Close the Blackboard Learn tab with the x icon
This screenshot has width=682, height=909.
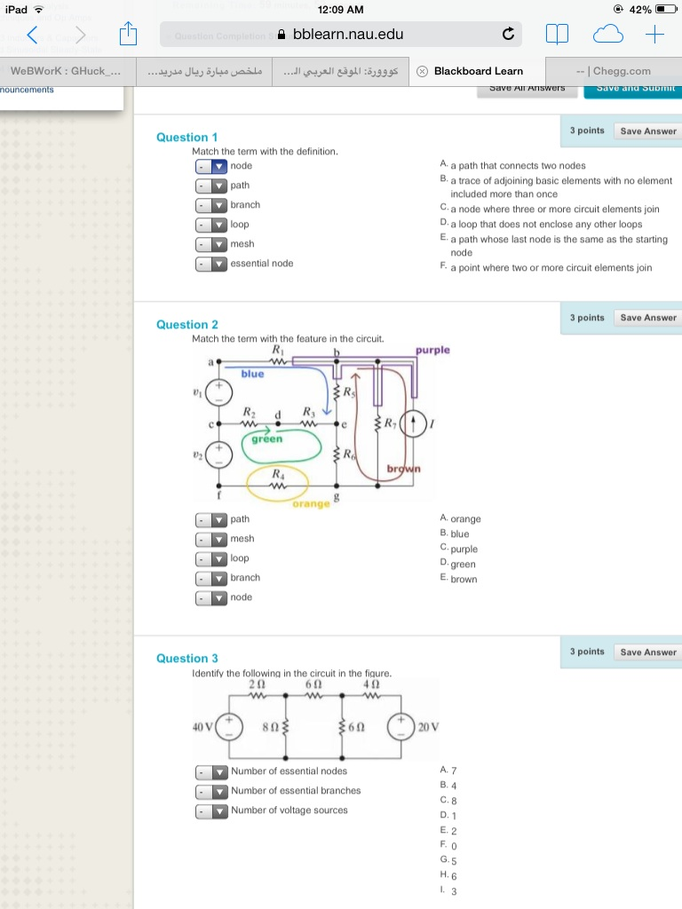point(423,71)
